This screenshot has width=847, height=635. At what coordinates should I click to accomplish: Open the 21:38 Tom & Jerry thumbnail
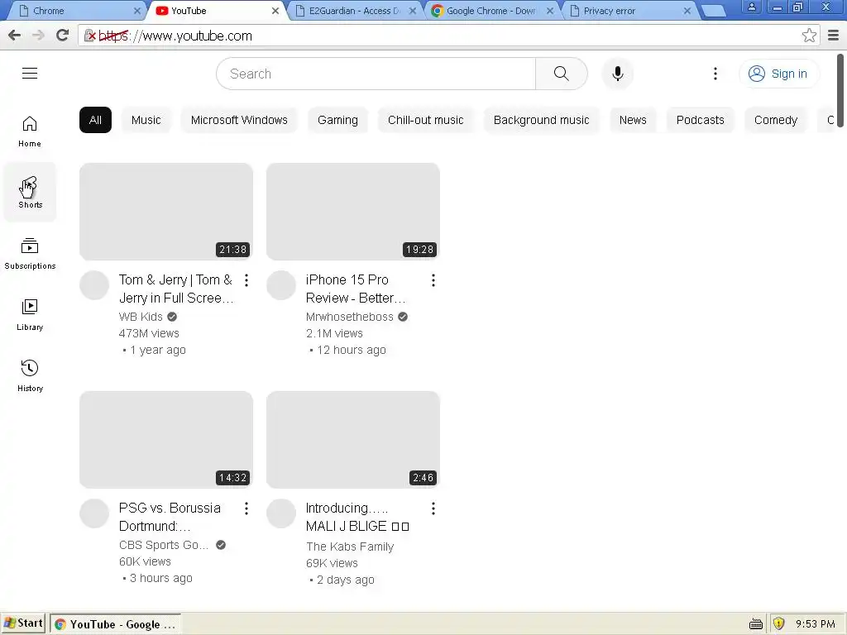click(x=166, y=212)
